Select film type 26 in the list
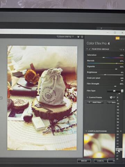This screenshot has width=125, height=167. (x=118, y=153)
